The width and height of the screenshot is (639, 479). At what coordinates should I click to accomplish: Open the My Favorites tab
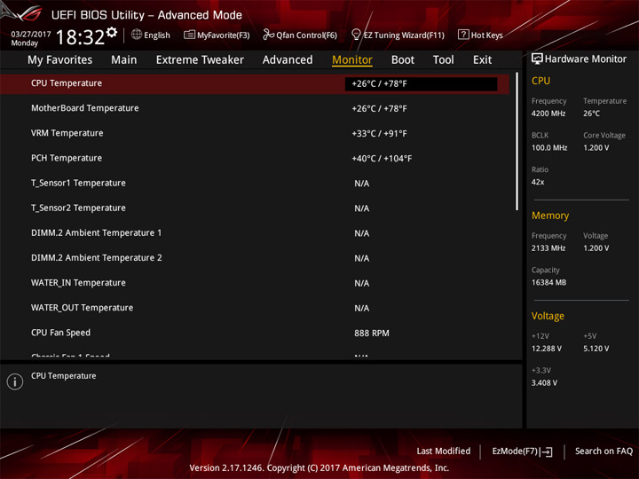point(60,60)
